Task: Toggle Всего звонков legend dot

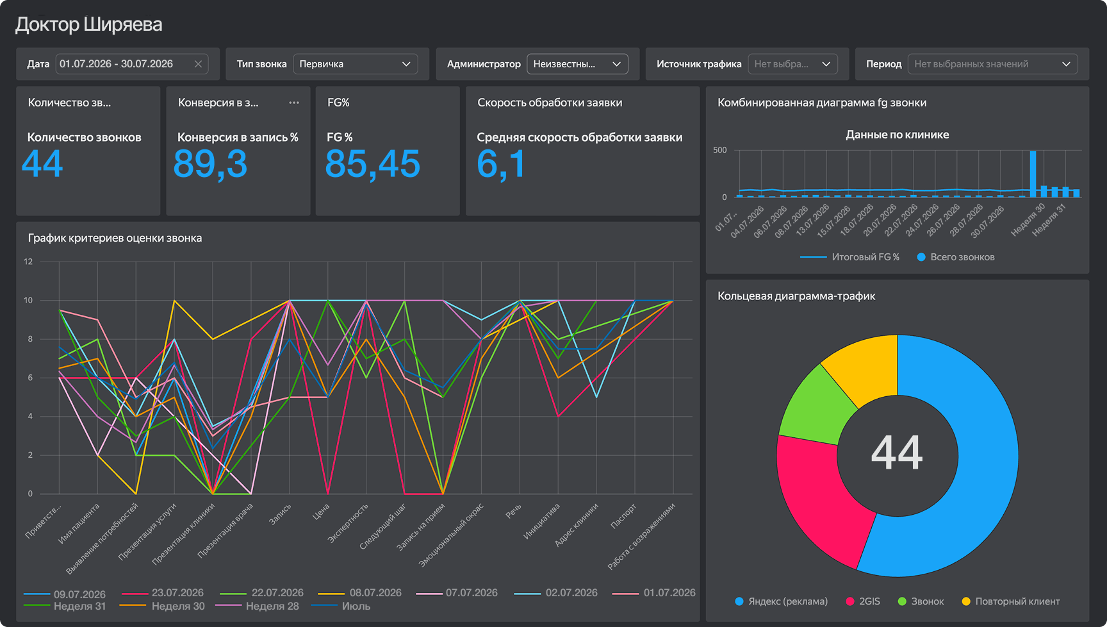Action: click(x=921, y=257)
